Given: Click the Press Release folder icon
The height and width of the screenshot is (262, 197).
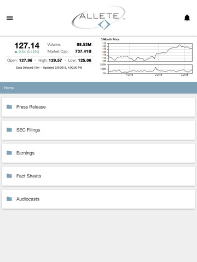Looking at the screenshot, I should tap(9, 107).
